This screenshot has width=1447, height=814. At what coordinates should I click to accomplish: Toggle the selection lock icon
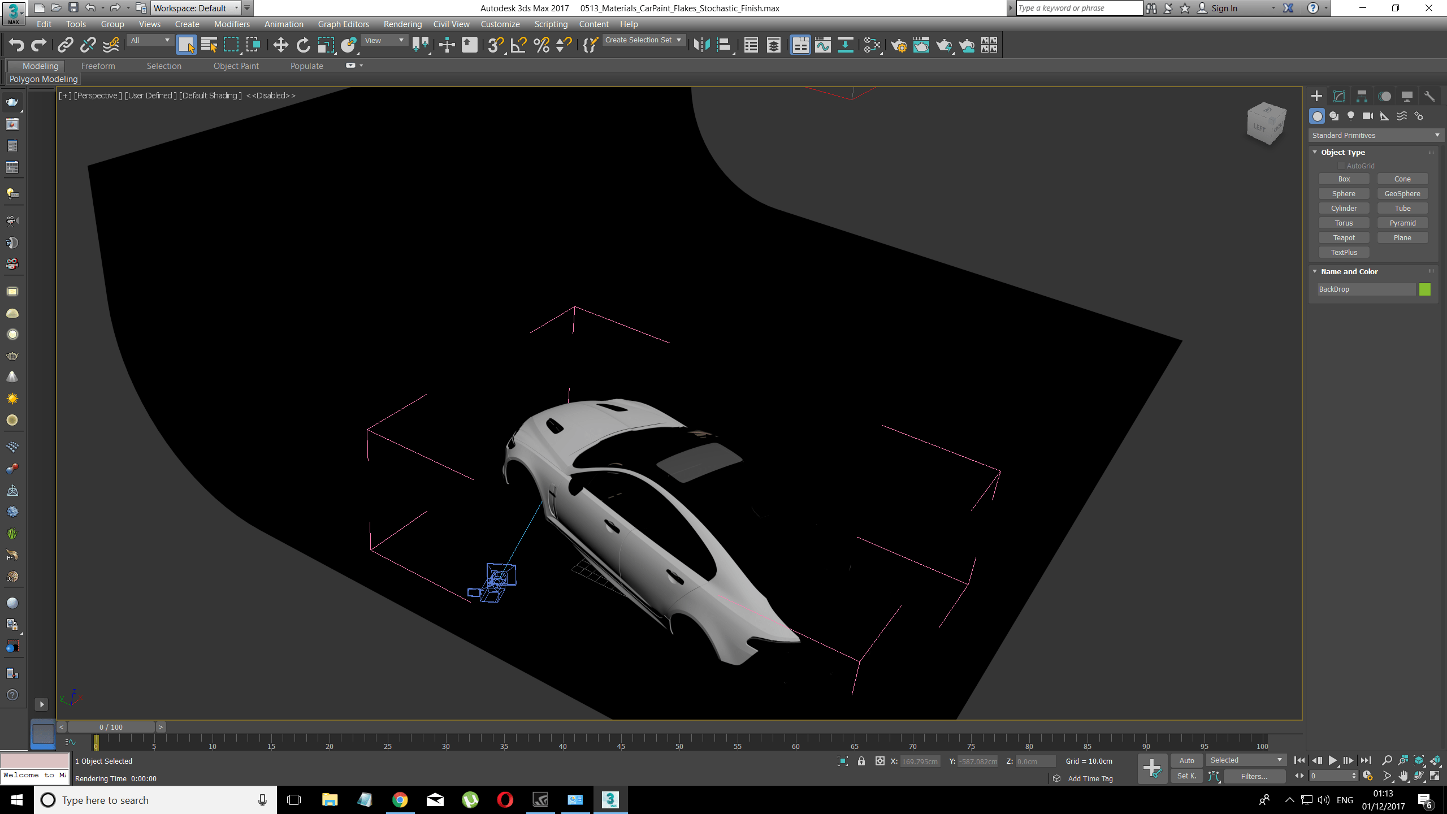coord(861,761)
